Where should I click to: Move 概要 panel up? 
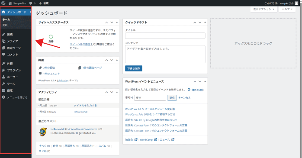106,60
